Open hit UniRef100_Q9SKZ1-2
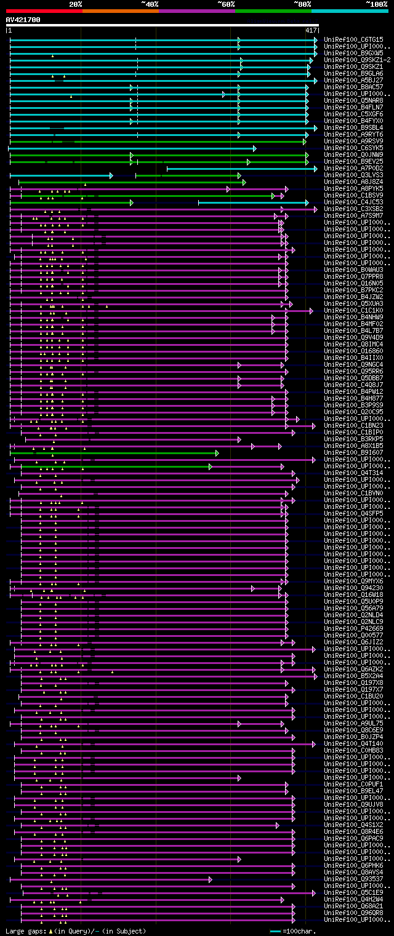This screenshot has width=394, height=936. click(x=356, y=60)
